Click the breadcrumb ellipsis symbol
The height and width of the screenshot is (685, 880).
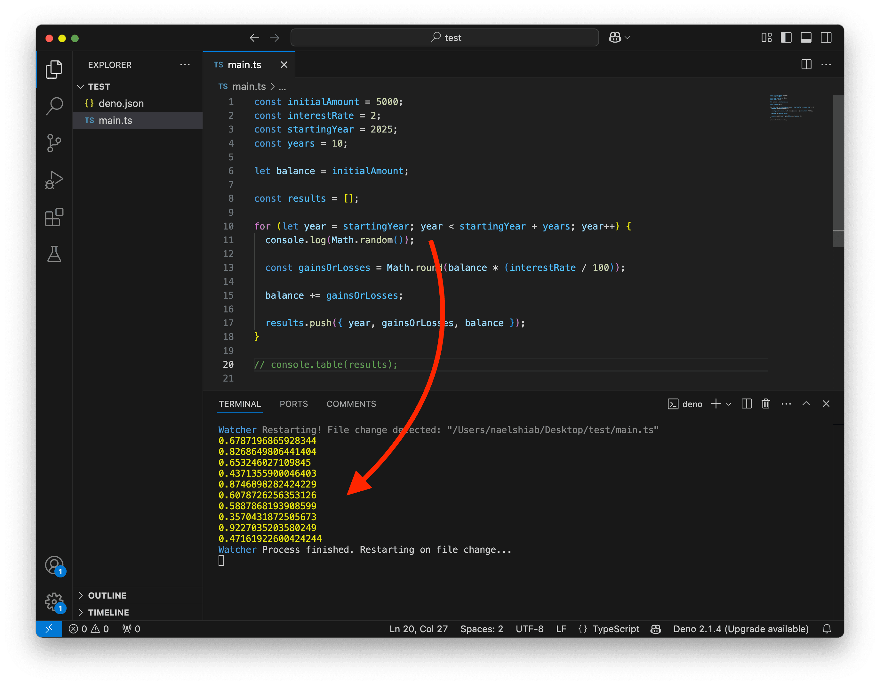(283, 87)
